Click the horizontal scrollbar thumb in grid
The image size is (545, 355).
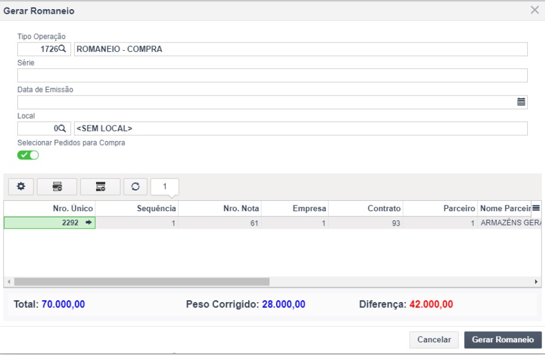pos(142,281)
